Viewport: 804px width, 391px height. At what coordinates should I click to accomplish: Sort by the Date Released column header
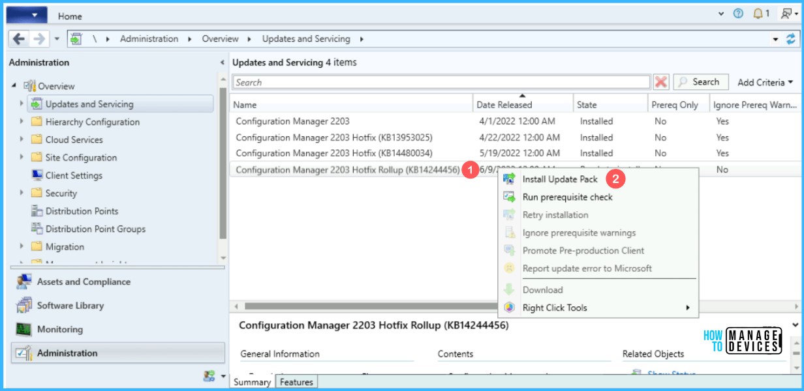tap(523, 104)
